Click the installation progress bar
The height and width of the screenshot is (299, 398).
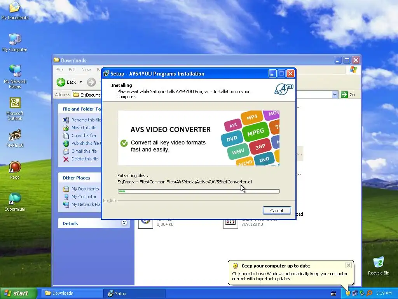(x=199, y=191)
